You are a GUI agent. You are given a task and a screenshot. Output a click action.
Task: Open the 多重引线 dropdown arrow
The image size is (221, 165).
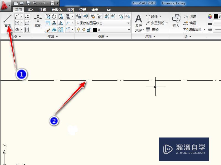click(167, 23)
